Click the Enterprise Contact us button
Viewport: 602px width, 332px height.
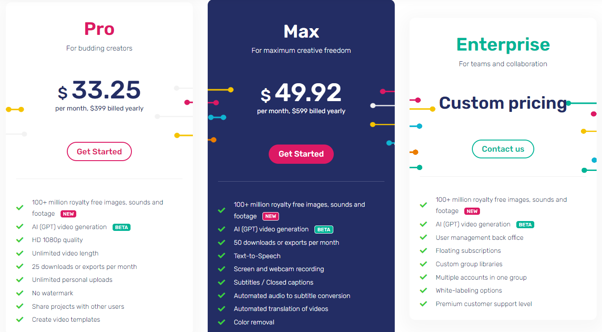(x=503, y=149)
